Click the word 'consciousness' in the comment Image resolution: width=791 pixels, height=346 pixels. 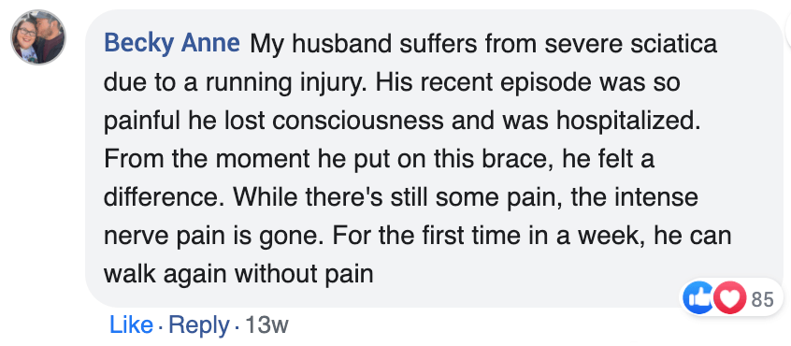(358, 121)
